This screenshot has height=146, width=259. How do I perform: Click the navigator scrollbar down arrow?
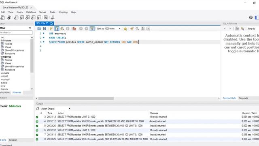32,89
